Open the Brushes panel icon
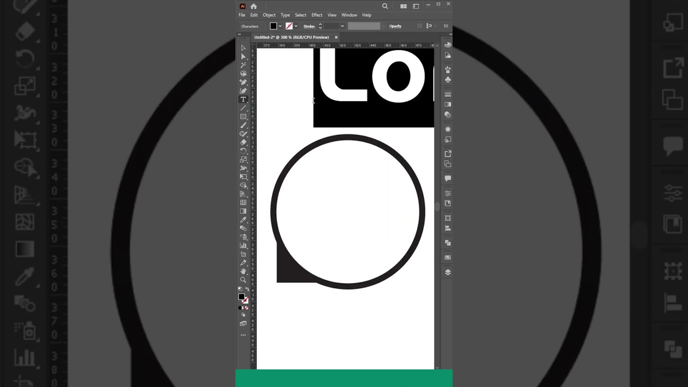Image resolution: width=688 pixels, height=387 pixels. tap(448, 69)
